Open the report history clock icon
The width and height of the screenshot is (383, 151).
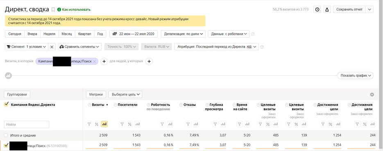317,9
